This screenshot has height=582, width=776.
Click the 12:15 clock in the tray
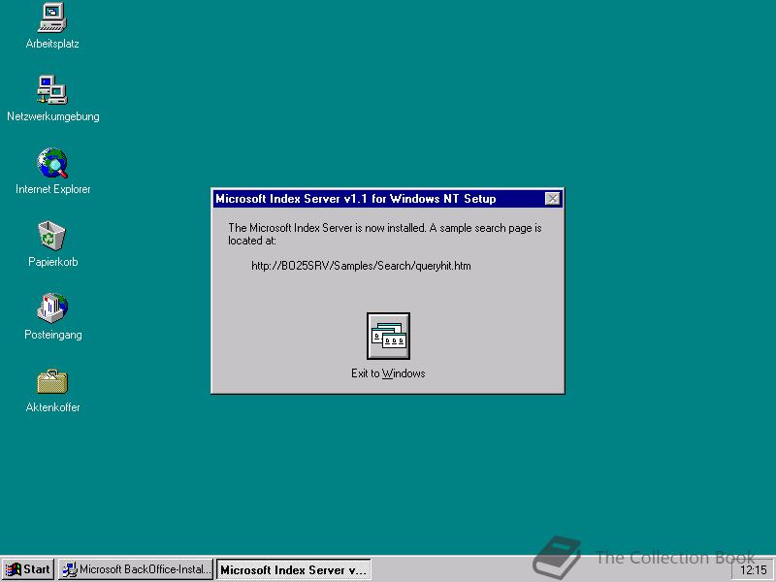(x=753, y=570)
